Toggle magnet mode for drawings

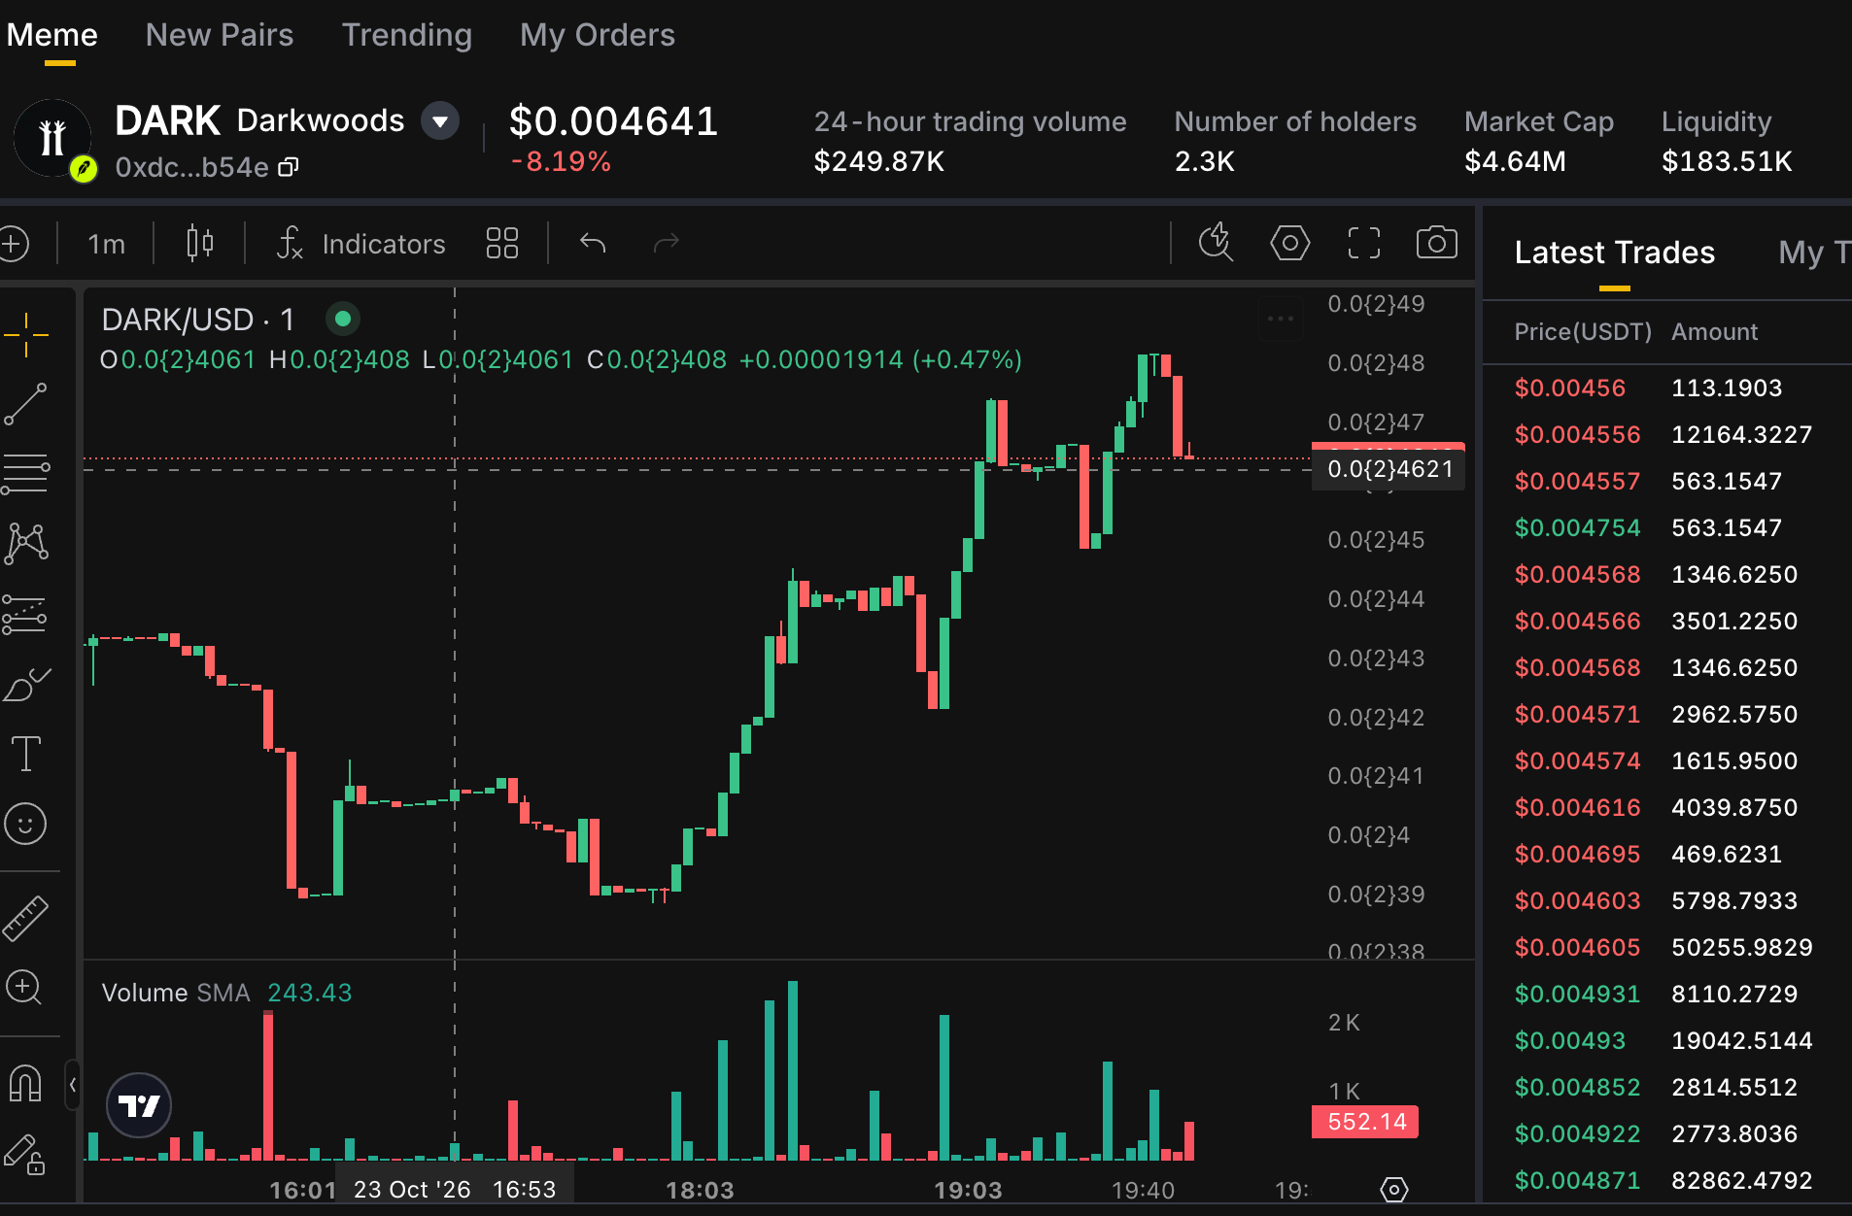point(25,1083)
